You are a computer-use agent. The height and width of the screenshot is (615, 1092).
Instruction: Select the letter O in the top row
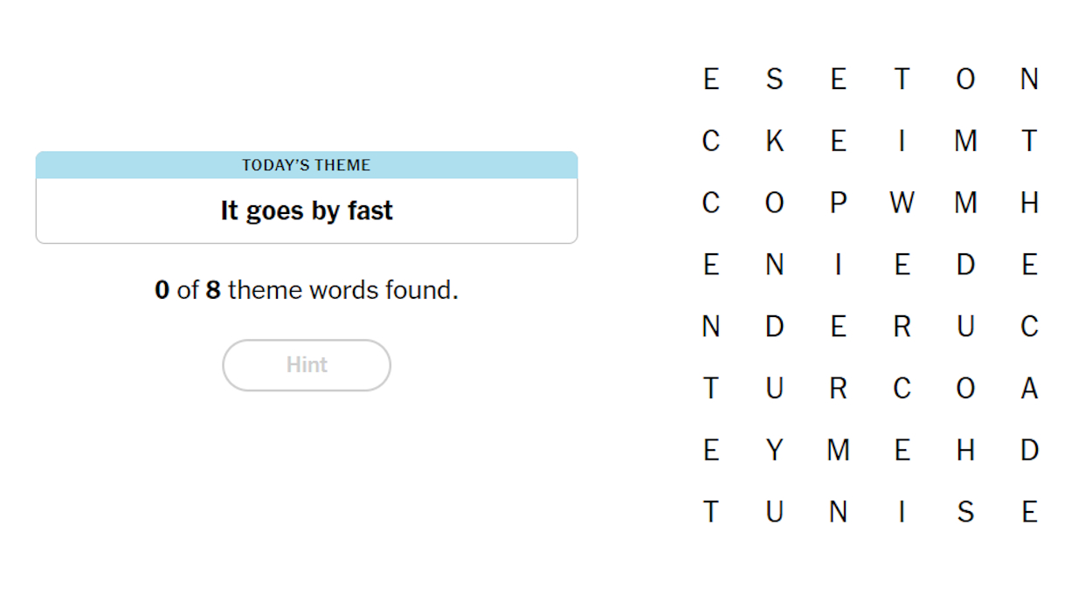pos(965,79)
